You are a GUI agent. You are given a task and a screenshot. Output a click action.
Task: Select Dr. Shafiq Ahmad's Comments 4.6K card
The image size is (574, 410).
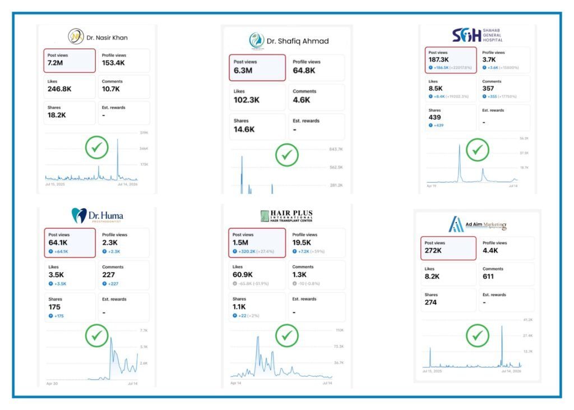pos(316,98)
